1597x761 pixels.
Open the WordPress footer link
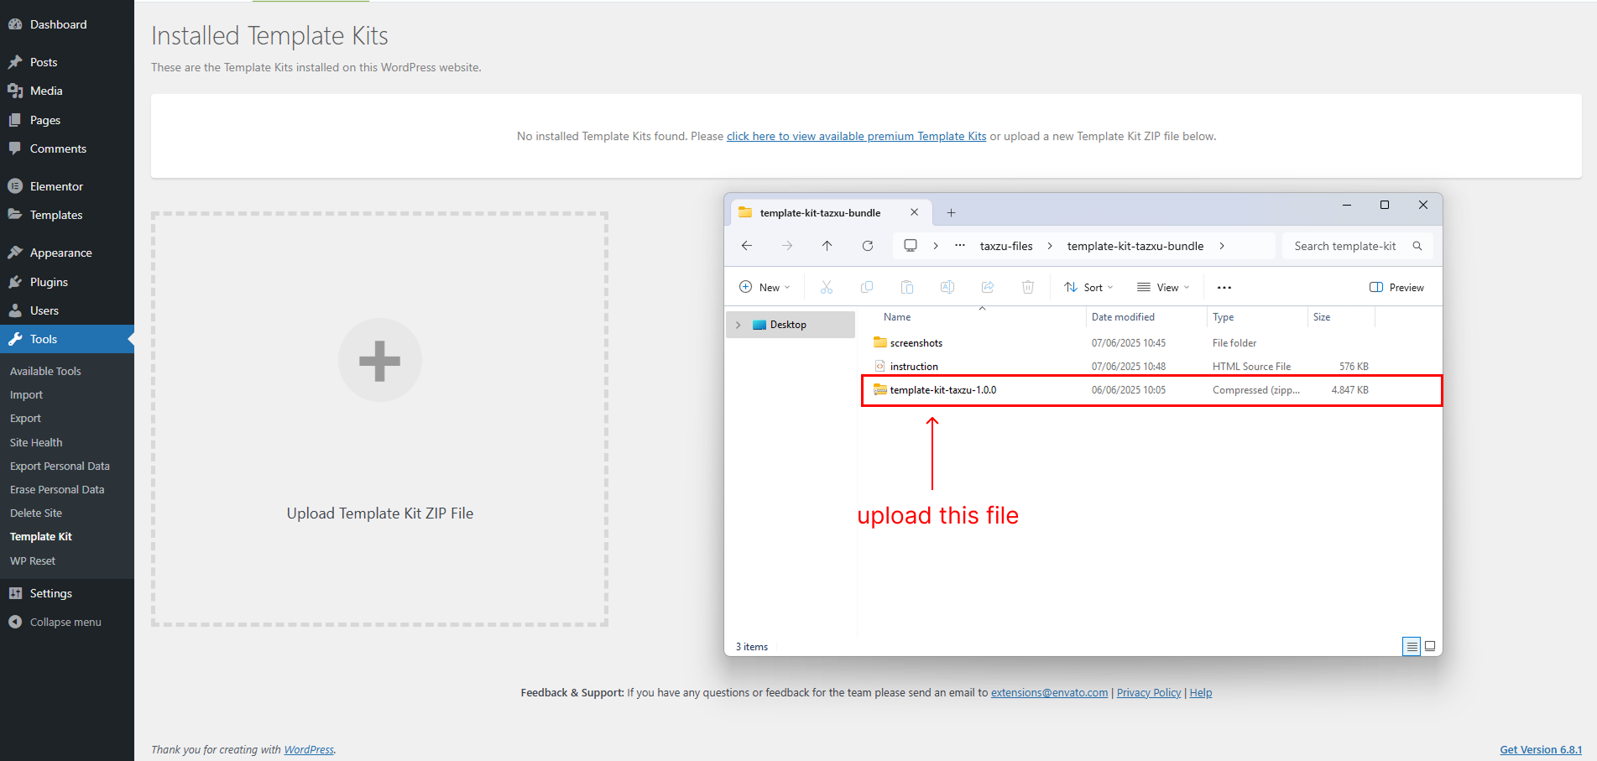[309, 749]
